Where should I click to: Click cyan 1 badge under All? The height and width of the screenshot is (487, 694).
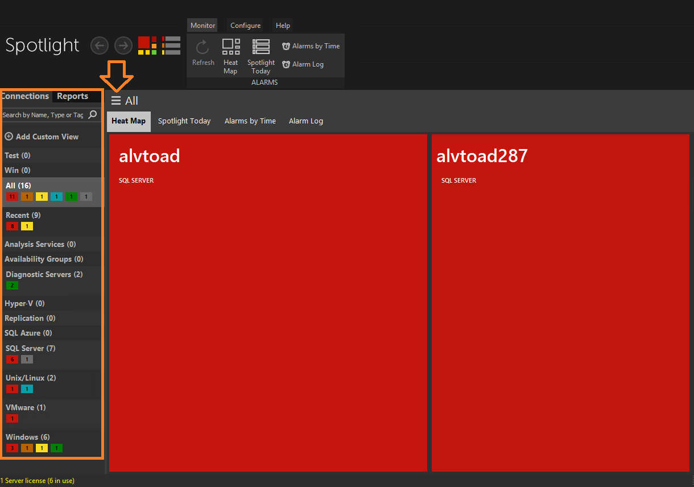pos(56,197)
